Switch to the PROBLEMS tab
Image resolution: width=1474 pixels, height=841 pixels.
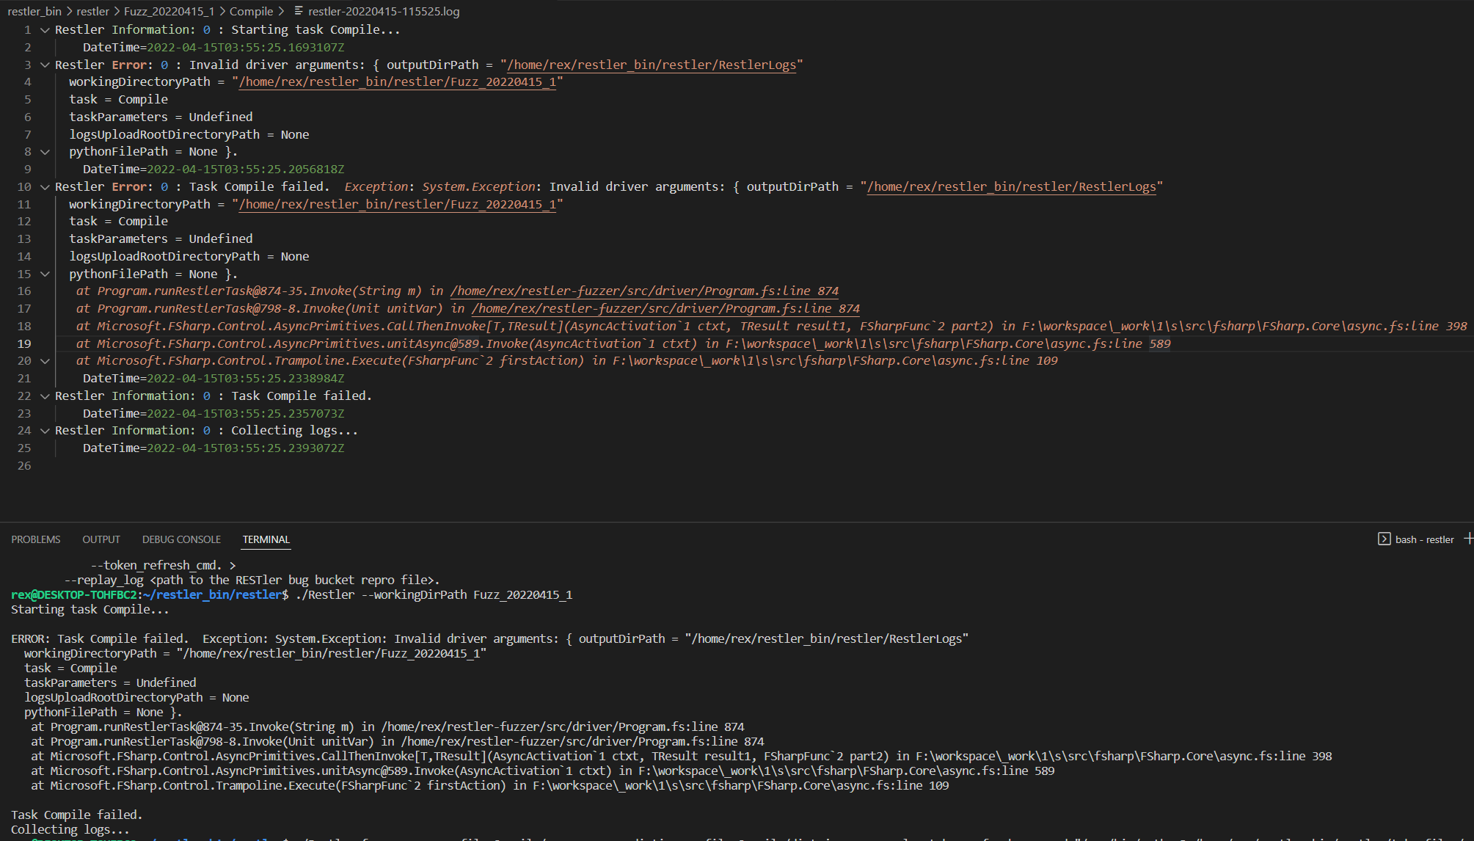click(x=35, y=539)
